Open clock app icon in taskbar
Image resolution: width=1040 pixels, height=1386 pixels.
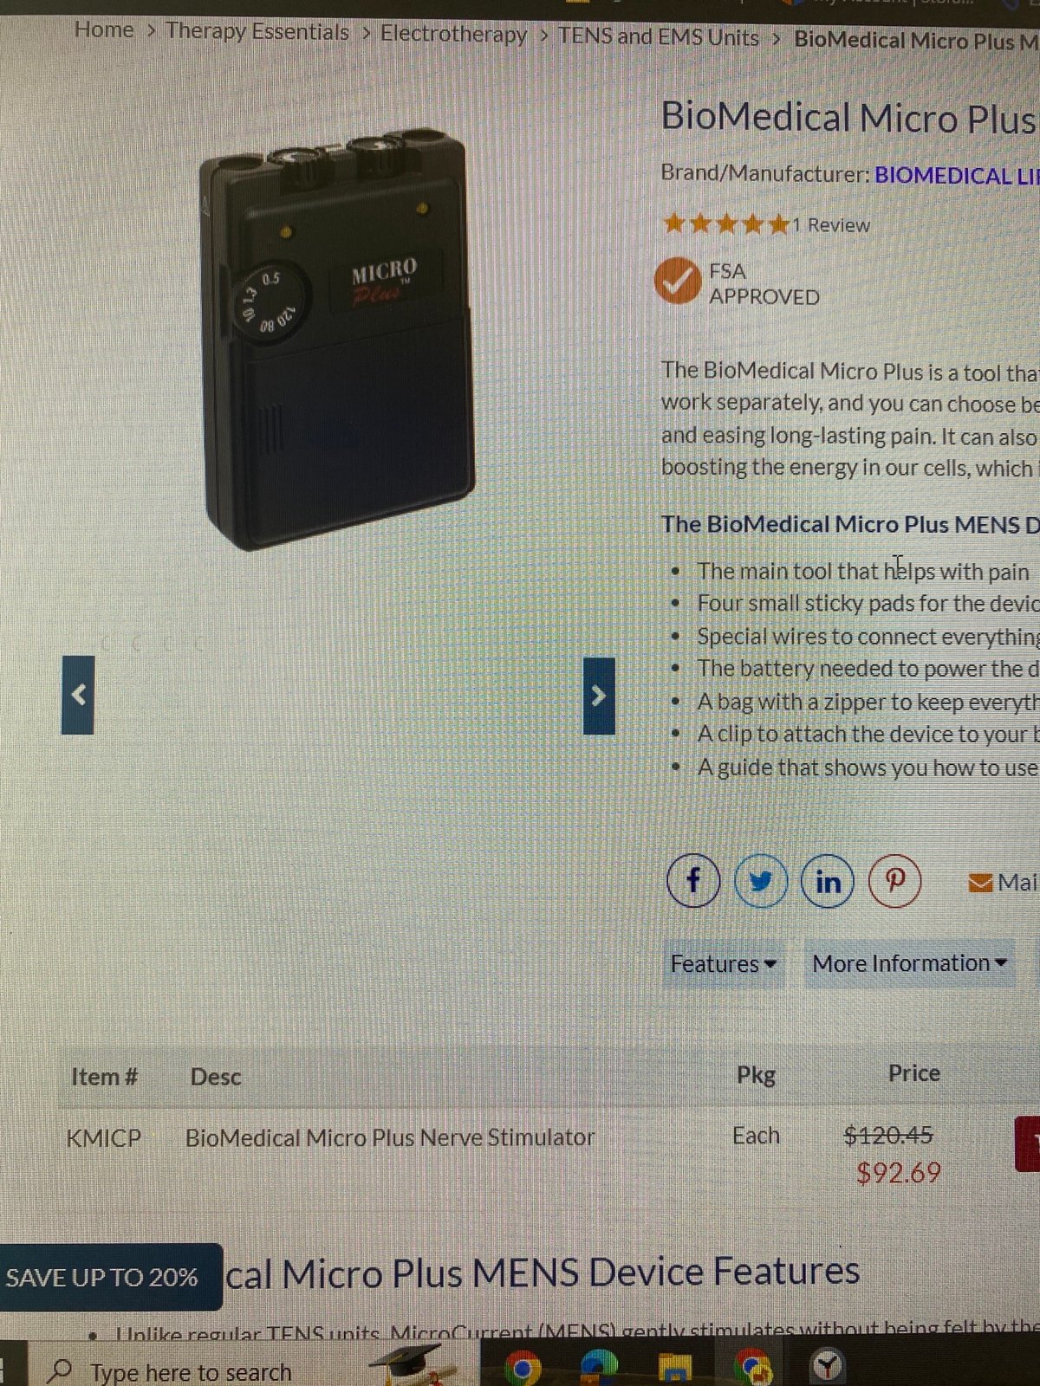coord(828,1367)
